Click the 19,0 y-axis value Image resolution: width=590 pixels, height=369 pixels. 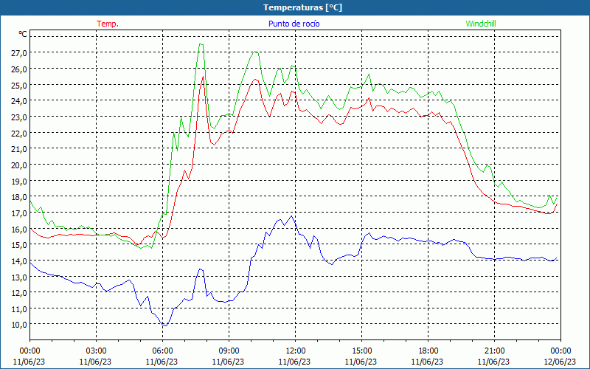19,181
